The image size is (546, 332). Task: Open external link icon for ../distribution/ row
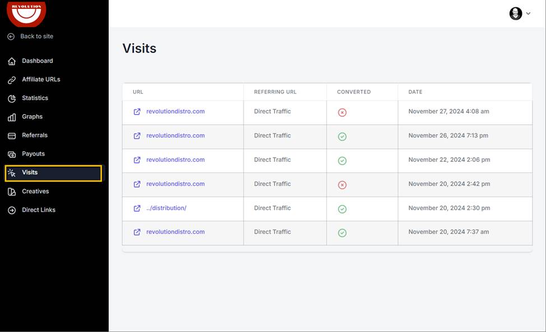pos(137,208)
